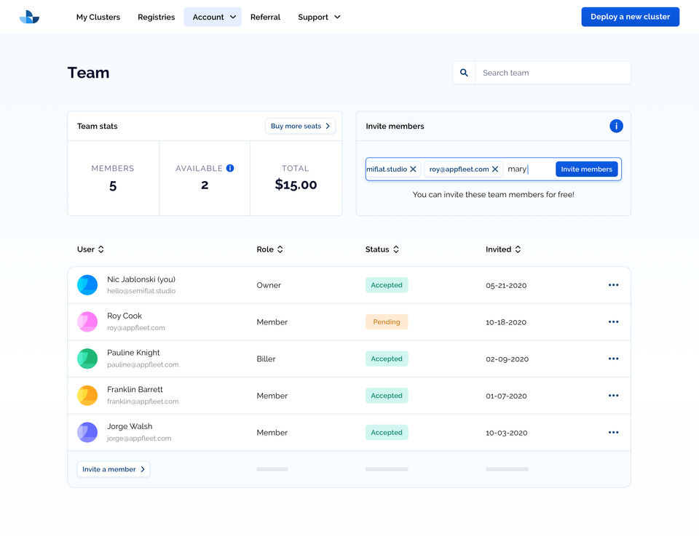Viewport: 699px width, 536px height.
Task: Remove the miflat.studio email tag
Action: pos(413,169)
